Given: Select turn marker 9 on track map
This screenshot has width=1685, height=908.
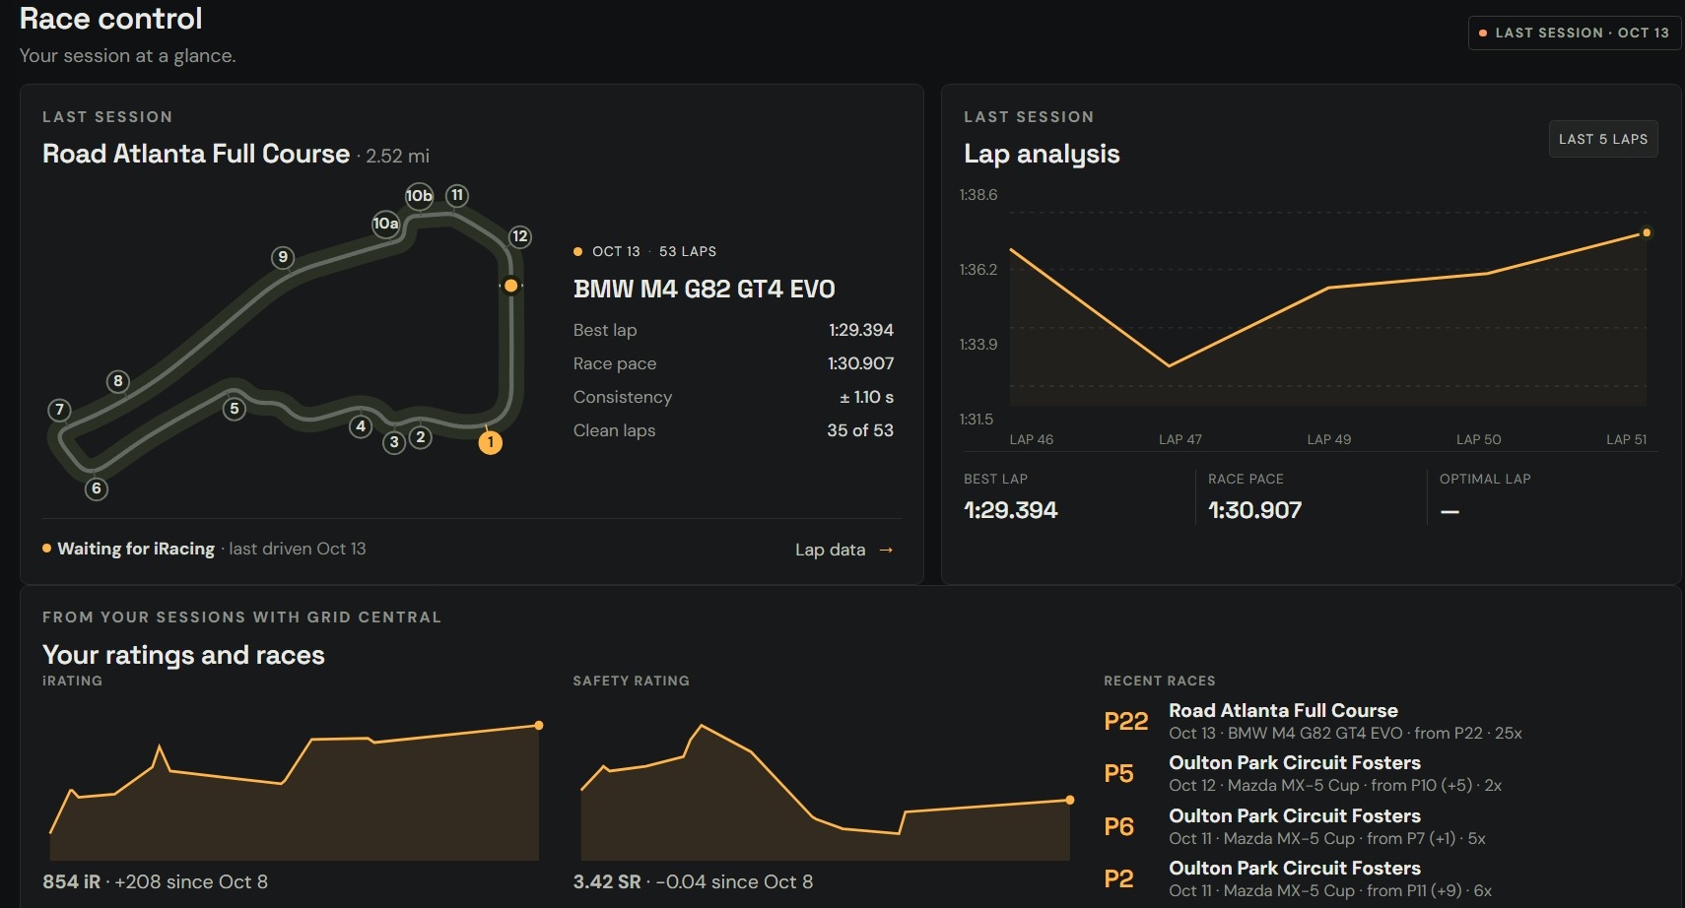Looking at the screenshot, I should click(x=283, y=257).
